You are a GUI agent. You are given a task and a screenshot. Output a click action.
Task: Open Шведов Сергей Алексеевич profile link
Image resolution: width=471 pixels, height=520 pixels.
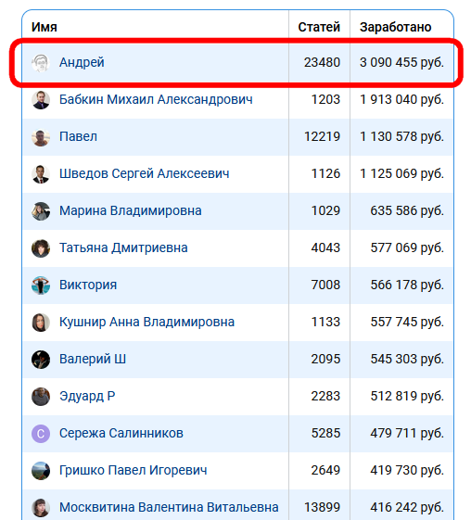[x=144, y=173]
